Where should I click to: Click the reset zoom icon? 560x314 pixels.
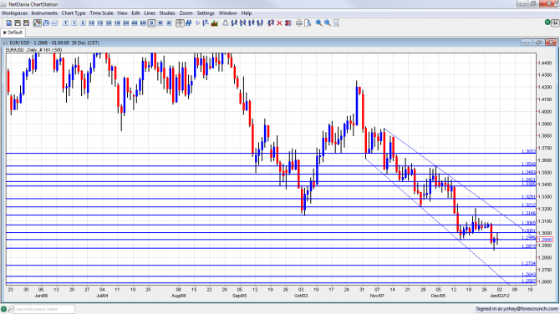coord(336,23)
